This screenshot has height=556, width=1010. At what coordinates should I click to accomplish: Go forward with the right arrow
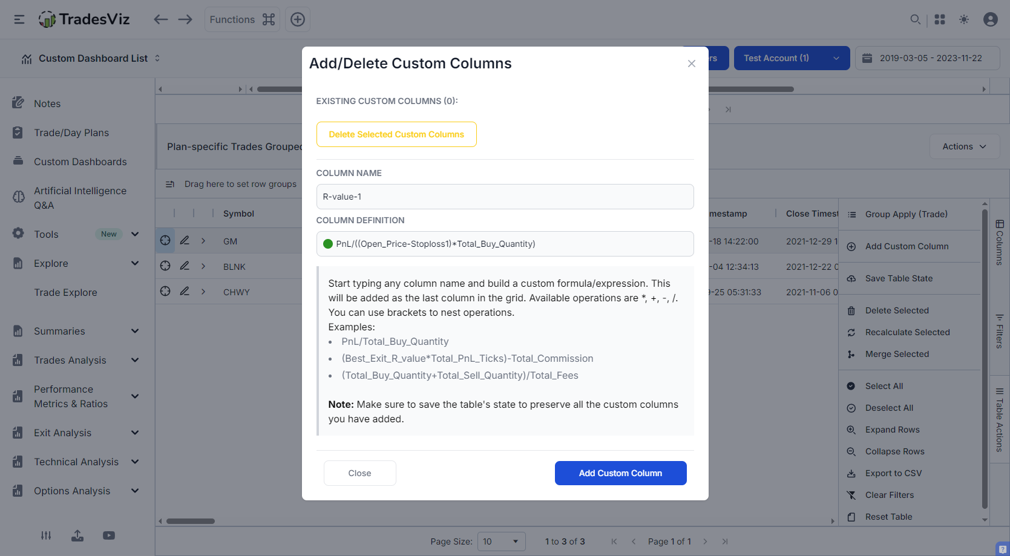(185, 19)
